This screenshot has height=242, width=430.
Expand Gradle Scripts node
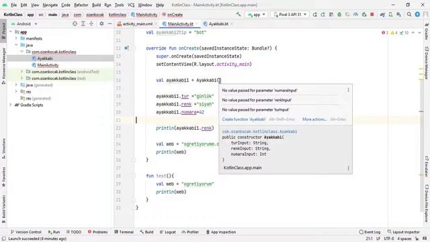tap(11, 105)
